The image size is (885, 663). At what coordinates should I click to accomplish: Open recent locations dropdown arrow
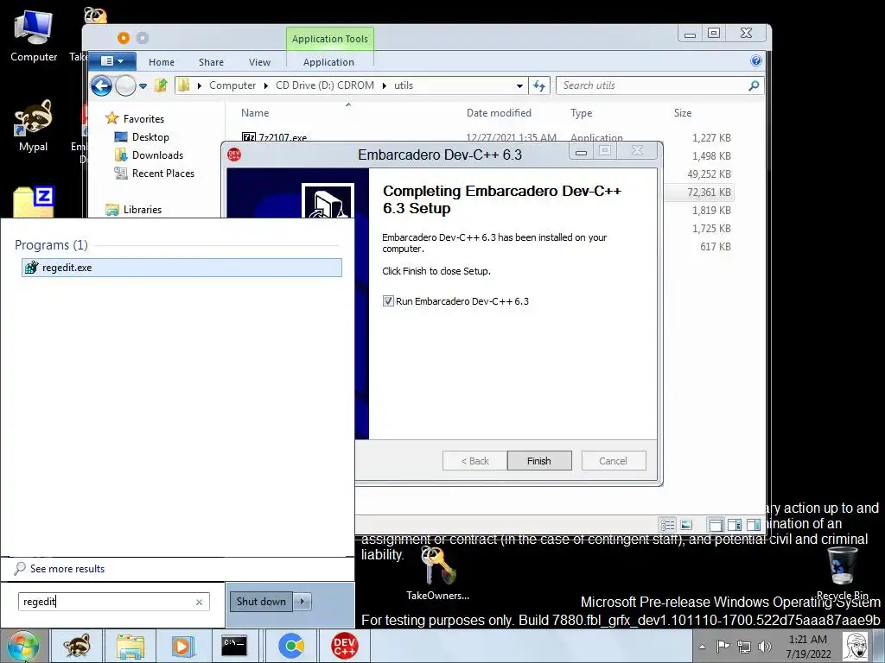(143, 86)
